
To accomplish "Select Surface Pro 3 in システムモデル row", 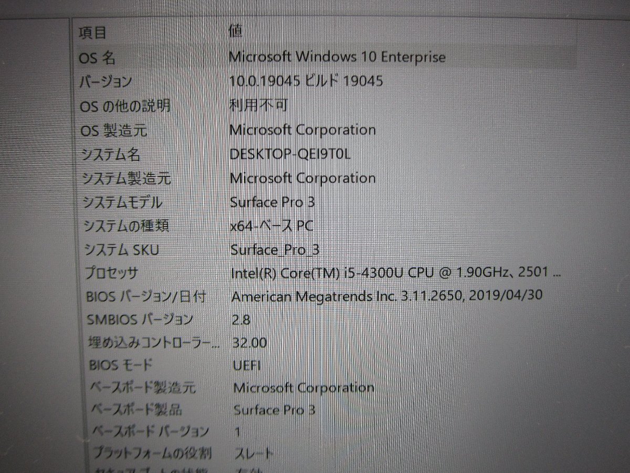I will coord(272,202).
